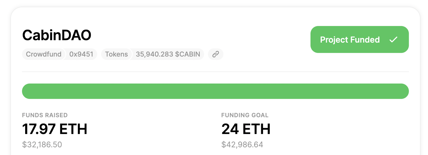Click the green funding progress bar
This screenshot has height=155, width=428.
pos(215,91)
